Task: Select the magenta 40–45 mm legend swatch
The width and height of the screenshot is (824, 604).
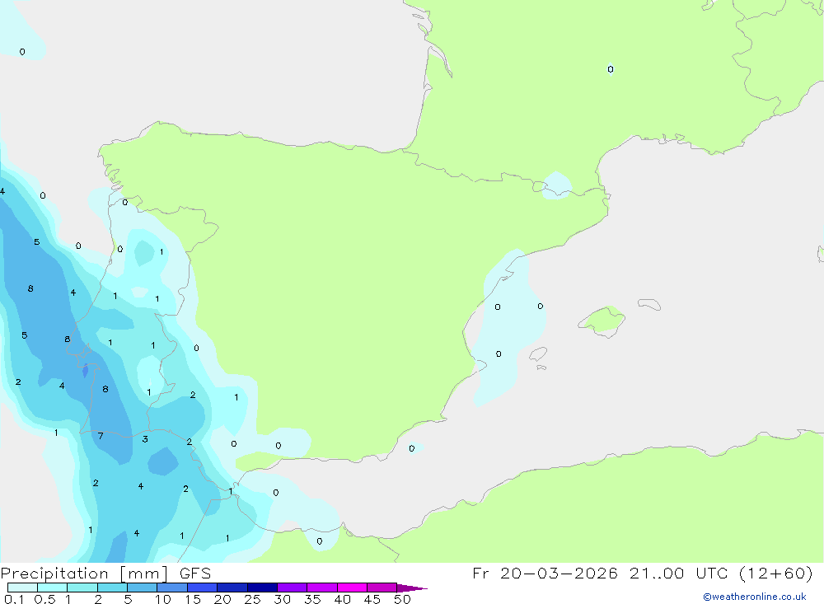Action: [352, 588]
